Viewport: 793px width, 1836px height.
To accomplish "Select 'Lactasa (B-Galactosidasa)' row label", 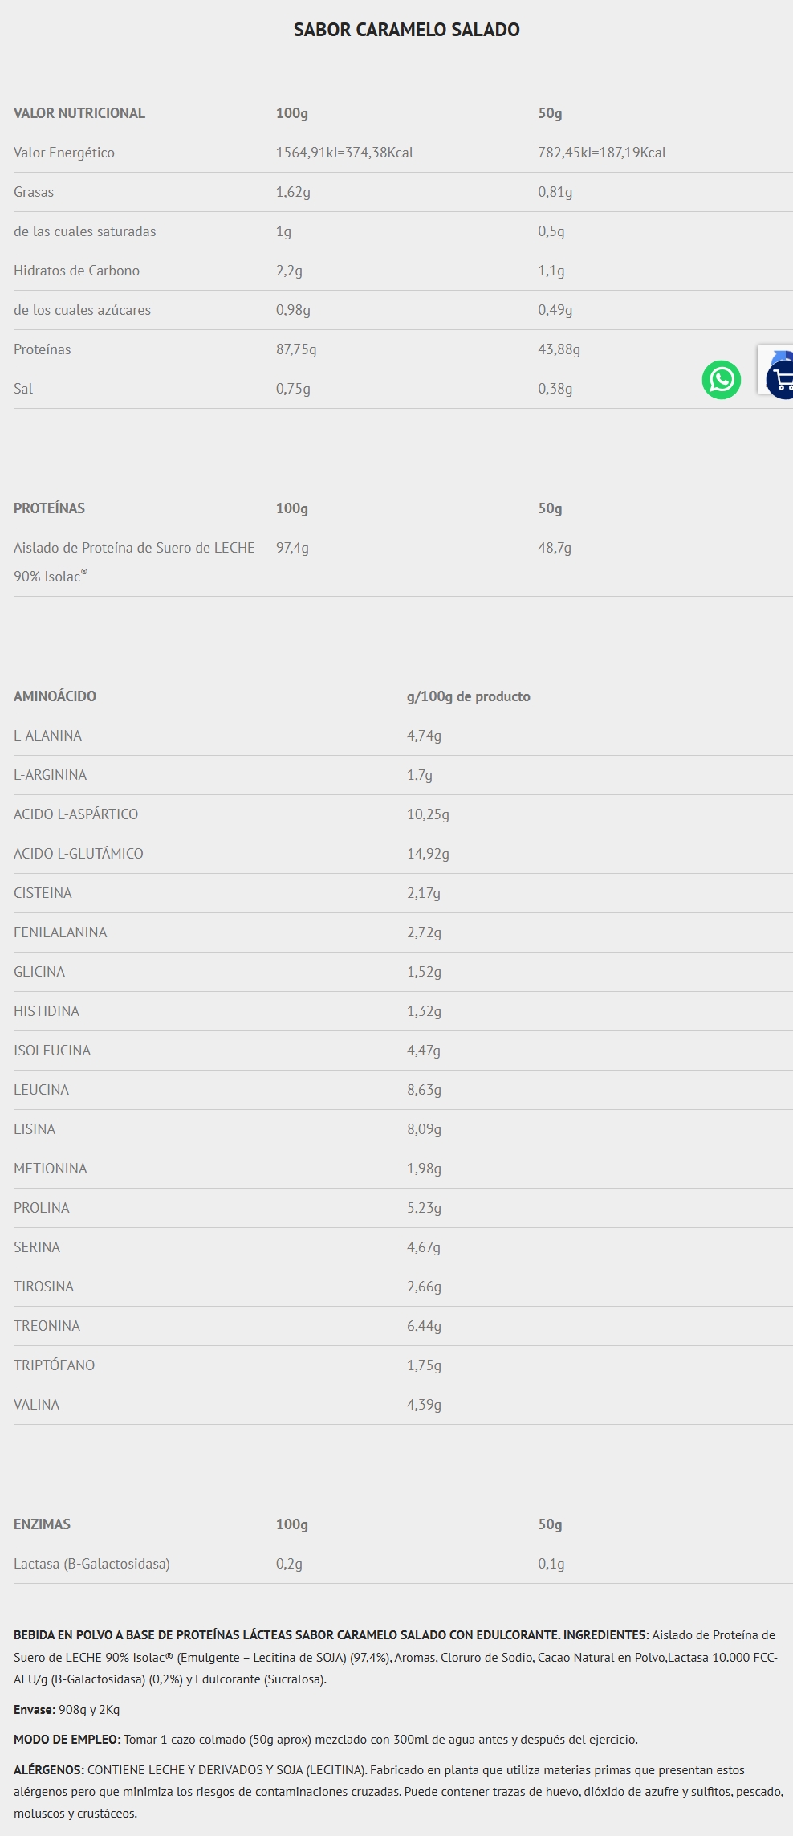I will [x=91, y=1564].
